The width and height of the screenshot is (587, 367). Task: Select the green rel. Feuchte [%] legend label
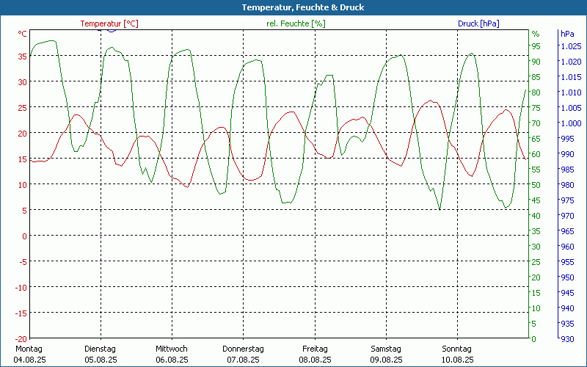296,23
